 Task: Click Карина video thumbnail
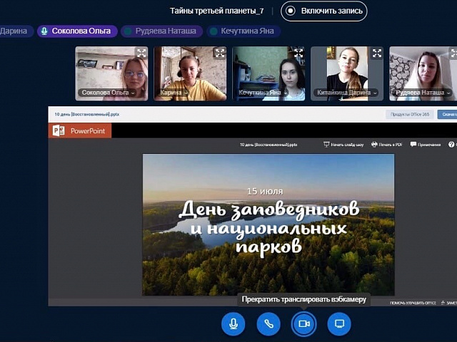(x=190, y=73)
